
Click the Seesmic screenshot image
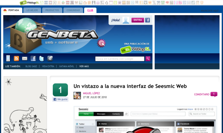[x=145, y=120]
